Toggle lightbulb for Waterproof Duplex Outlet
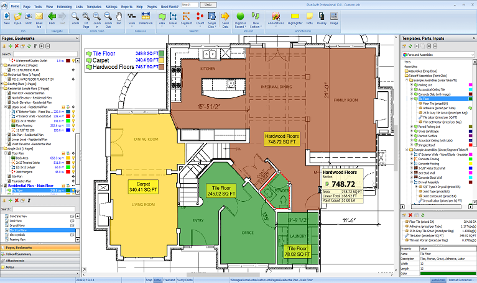The width and height of the screenshot is (477, 283). [73, 61]
